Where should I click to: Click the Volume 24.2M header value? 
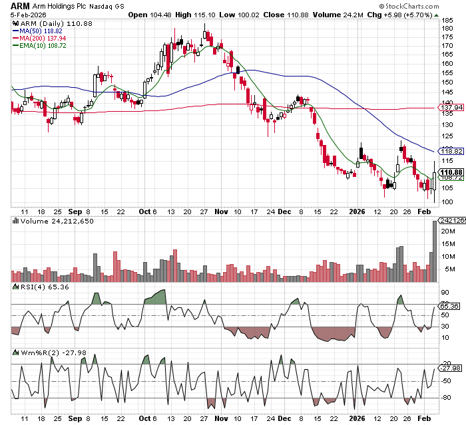point(338,15)
